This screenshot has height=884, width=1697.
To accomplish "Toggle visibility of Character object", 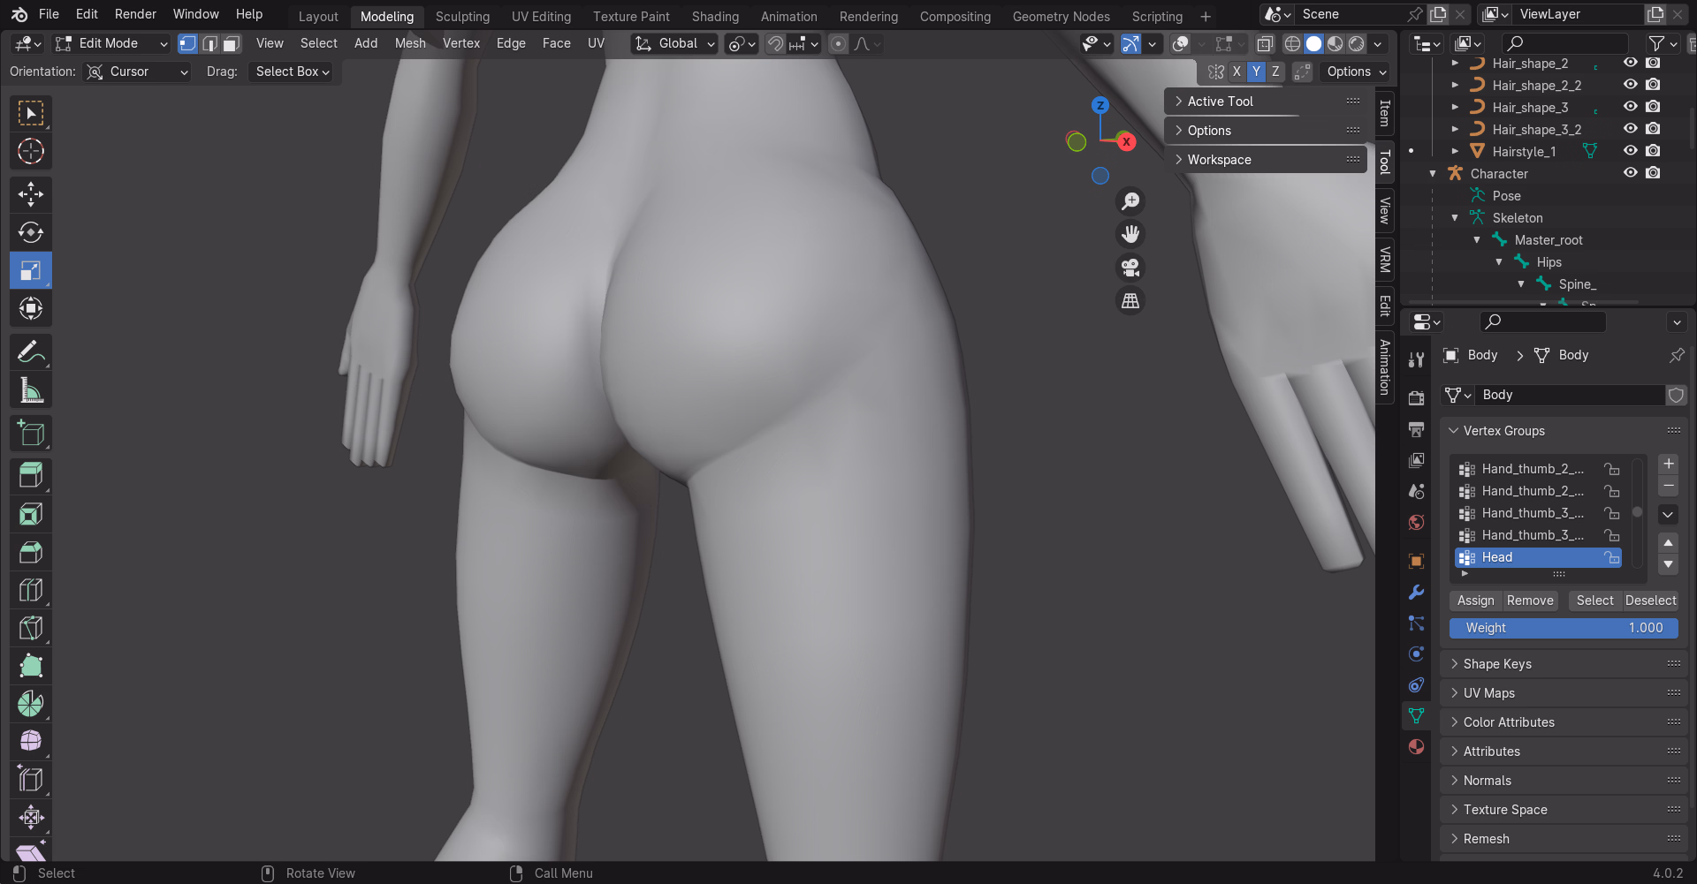I will click(x=1630, y=173).
